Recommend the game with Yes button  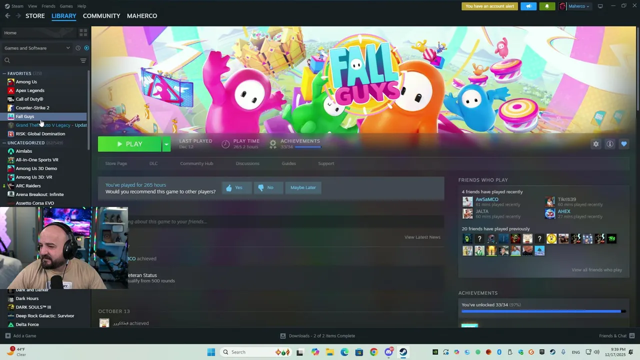(x=236, y=187)
